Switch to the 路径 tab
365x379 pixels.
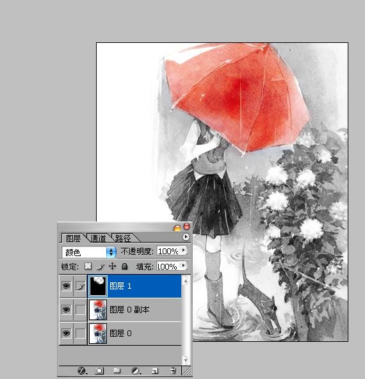coord(123,238)
